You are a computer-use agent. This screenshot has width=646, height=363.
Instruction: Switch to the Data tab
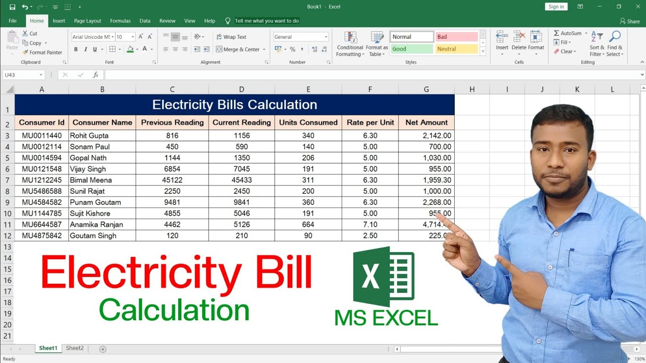point(145,21)
